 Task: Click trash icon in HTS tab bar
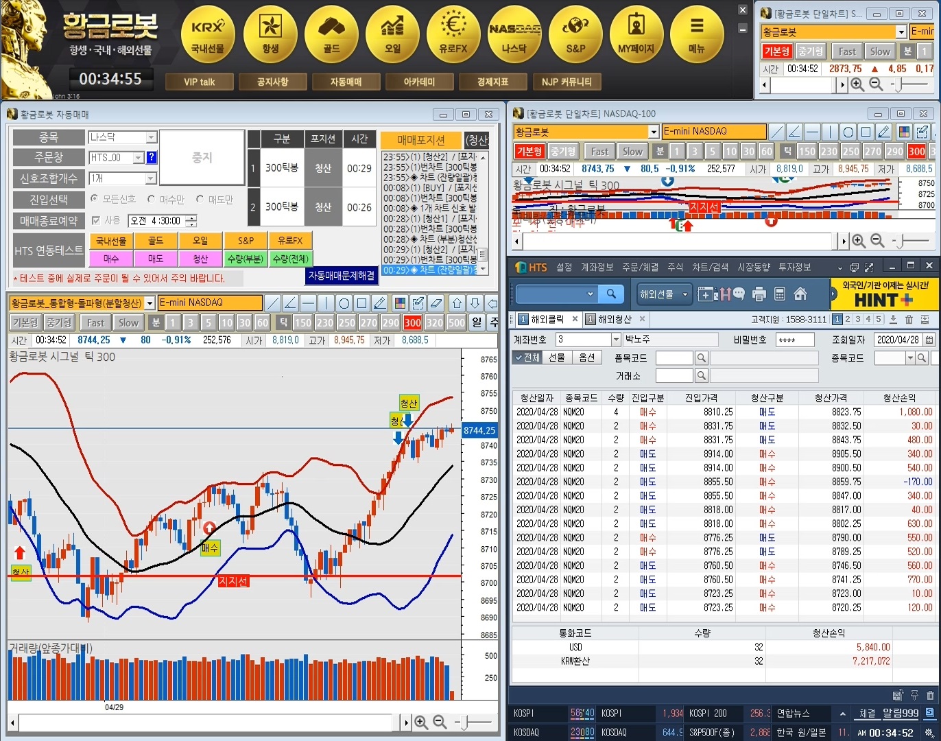coord(909,319)
